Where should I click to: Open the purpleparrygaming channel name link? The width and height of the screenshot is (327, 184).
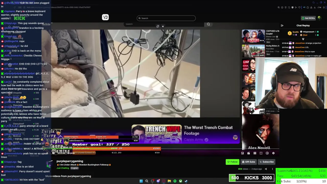click(70, 161)
